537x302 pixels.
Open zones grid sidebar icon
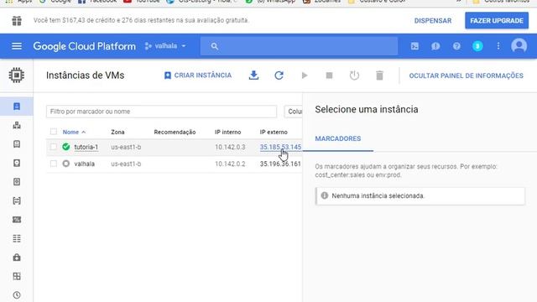click(17, 276)
